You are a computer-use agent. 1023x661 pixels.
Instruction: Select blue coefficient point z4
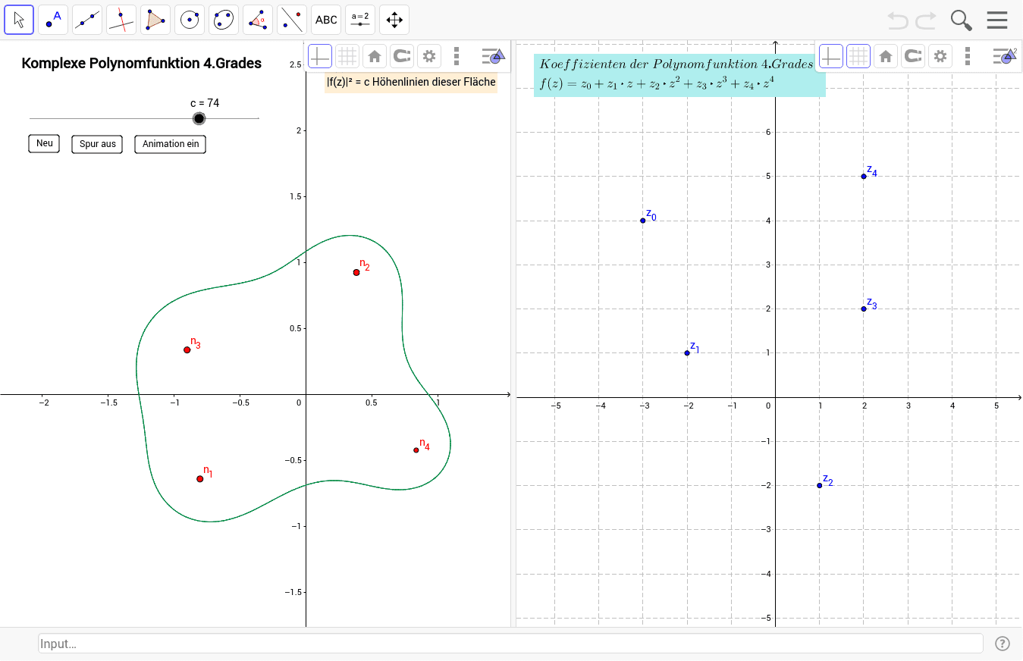[864, 176]
